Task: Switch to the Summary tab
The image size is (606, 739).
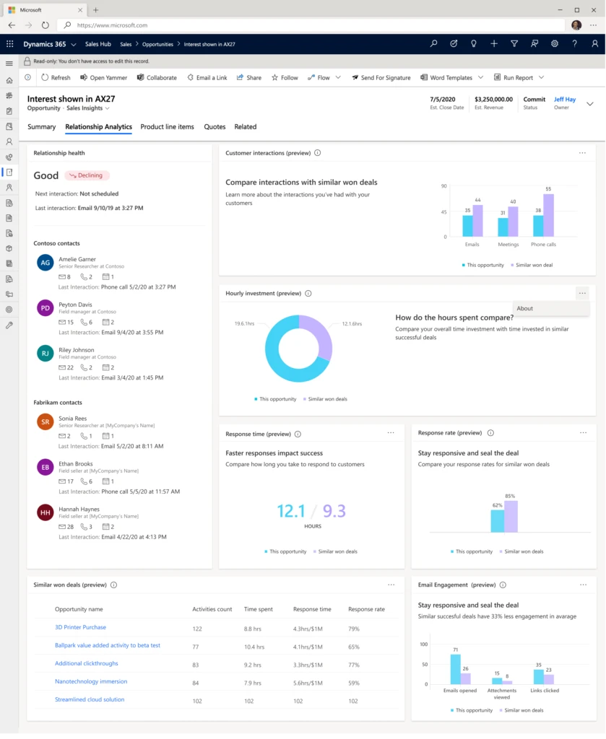Action: pos(41,126)
